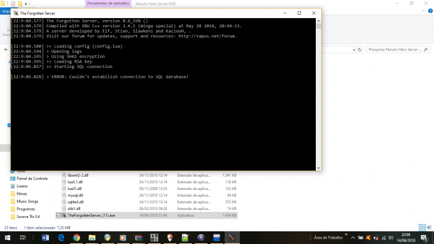Switch to The Forgotten Server taskbar icon

point(232,237)
